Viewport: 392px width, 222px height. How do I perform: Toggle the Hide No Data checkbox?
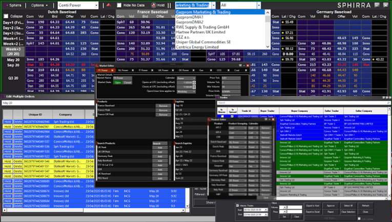coord(119,5)
